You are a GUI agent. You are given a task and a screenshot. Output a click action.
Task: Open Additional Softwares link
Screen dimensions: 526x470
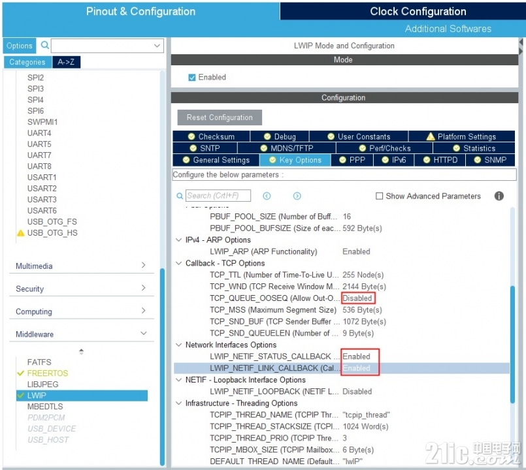tap(448, 29)
